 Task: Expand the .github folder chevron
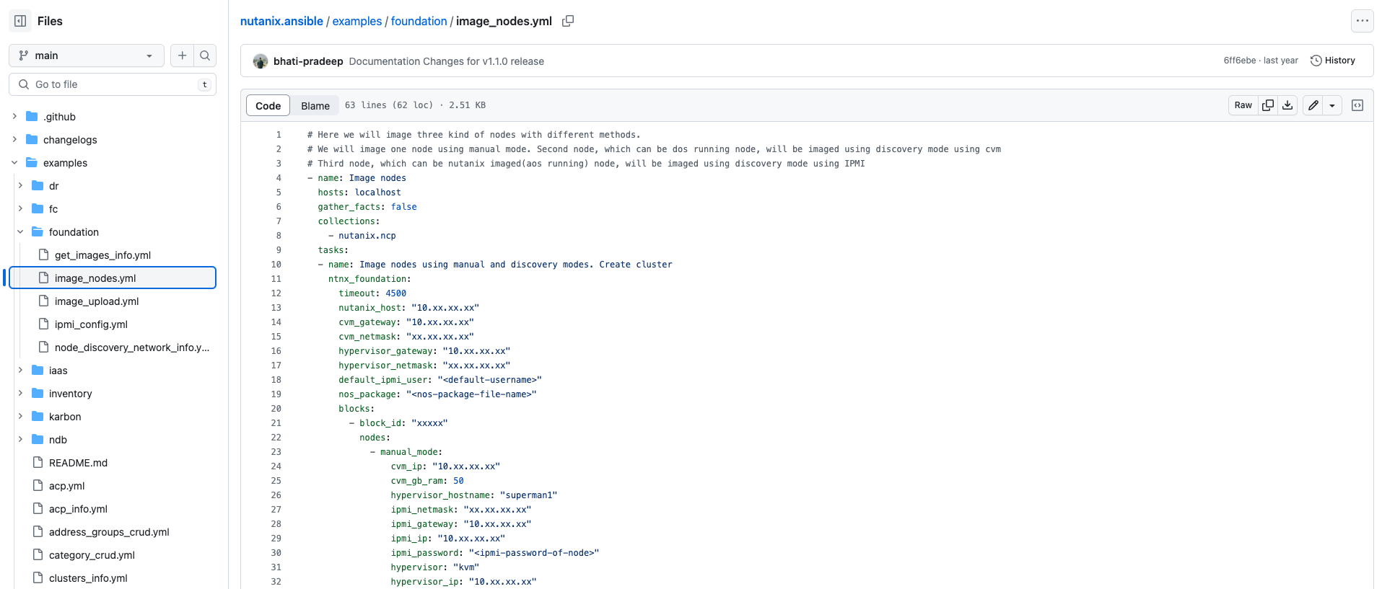14,116
